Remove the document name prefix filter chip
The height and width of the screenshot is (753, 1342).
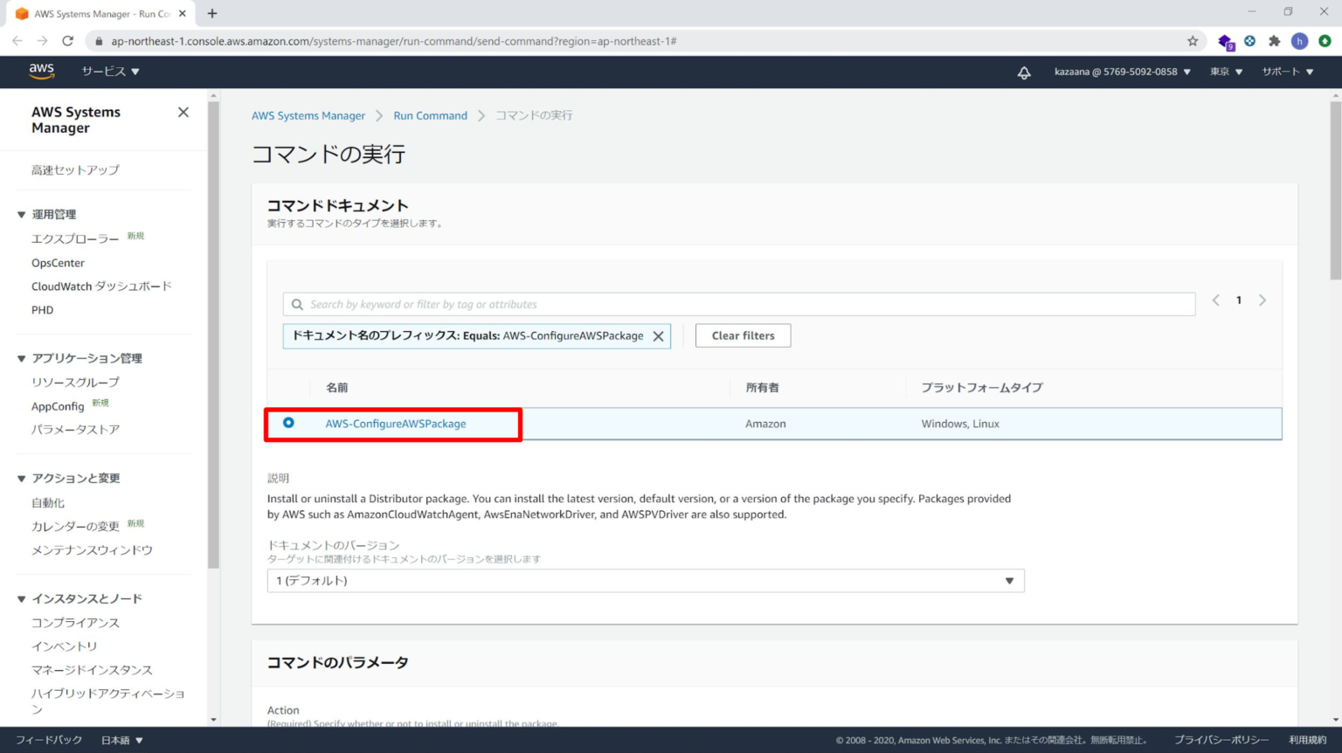(659, 335)
